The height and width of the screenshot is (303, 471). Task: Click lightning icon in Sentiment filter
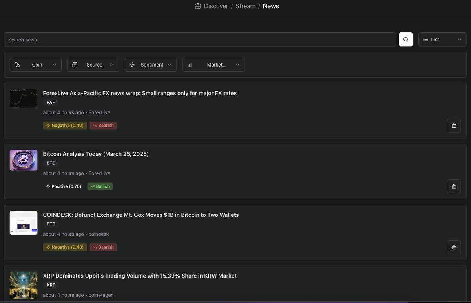click(x=132, y=65)
